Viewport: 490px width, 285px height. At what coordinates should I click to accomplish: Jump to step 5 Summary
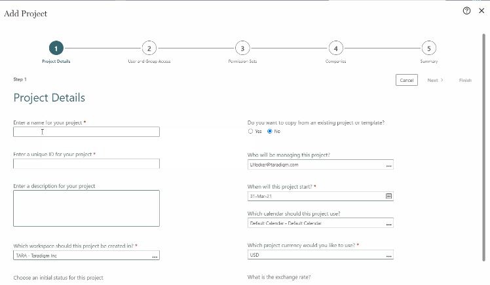[428, 48]
